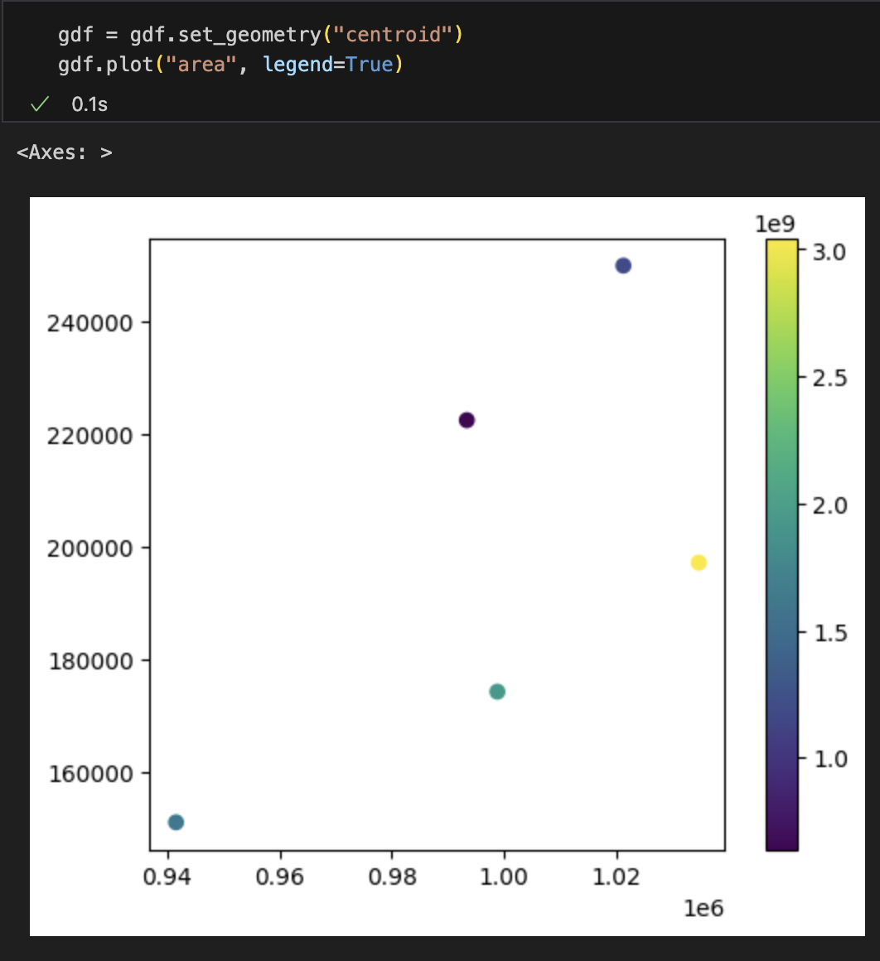Click the yellow scatter point
The height and width of the screenshot is (961, 880).
tap(699, 563)
